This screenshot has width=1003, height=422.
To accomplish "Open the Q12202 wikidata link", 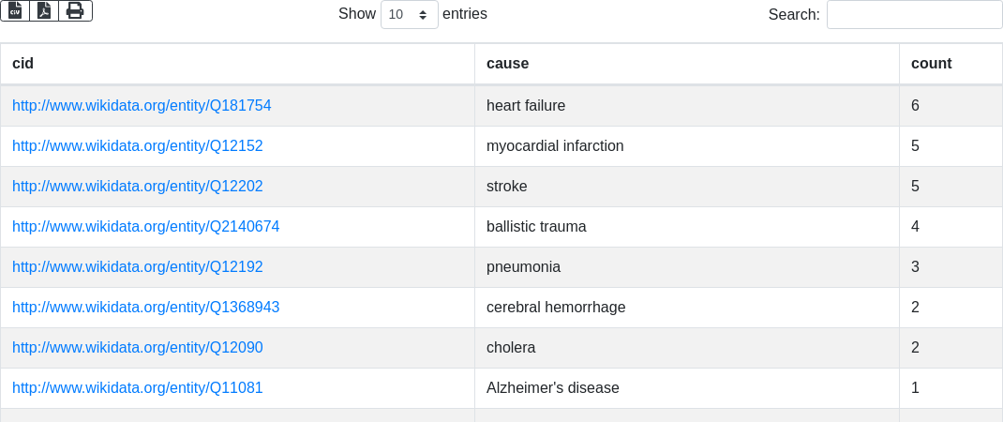I will point(137,187).
